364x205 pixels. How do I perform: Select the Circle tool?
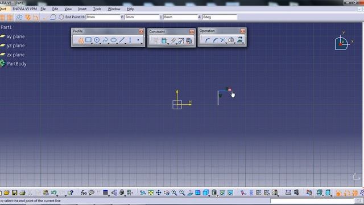click(x=97, y=40)
